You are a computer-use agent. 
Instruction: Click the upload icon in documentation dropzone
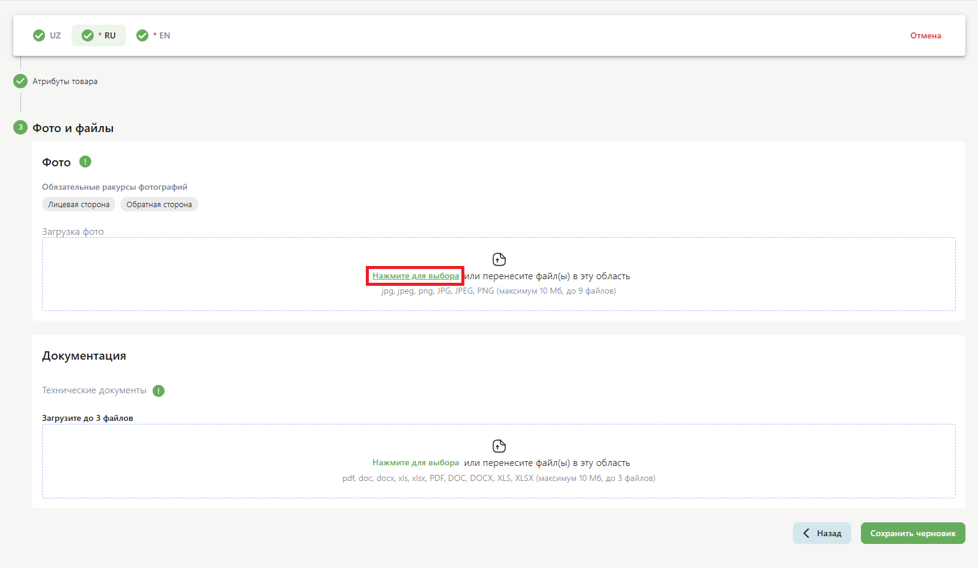pos(499,446)
